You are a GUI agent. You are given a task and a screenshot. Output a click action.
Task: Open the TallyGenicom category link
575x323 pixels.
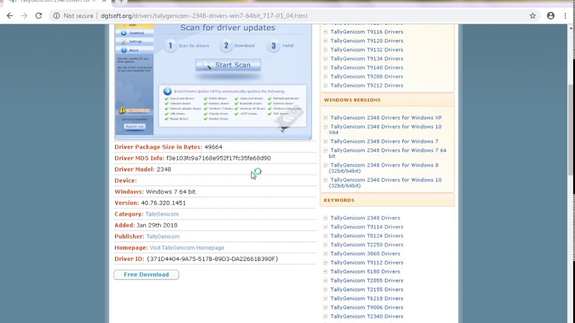162,214
